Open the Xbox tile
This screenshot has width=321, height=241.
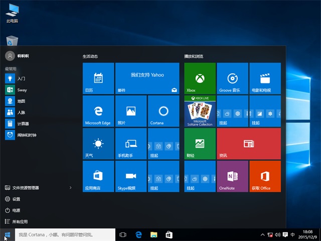200,78
